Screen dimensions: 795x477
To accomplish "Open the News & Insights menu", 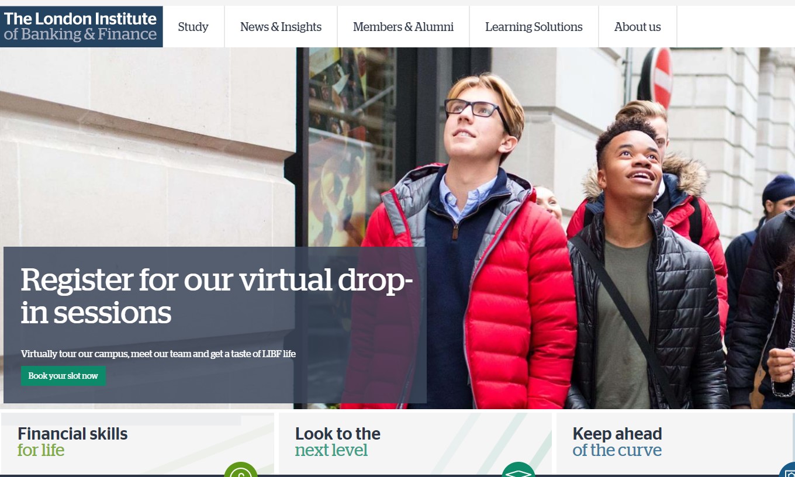I will [281, 27].
